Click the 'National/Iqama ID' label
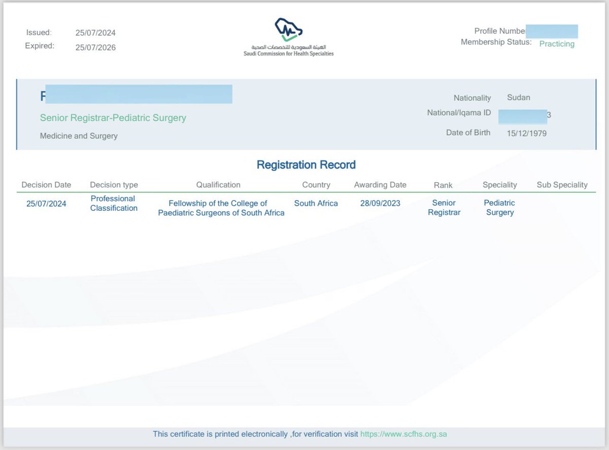Viewport: 609px width, 450px height. click(x=459, y=113)
